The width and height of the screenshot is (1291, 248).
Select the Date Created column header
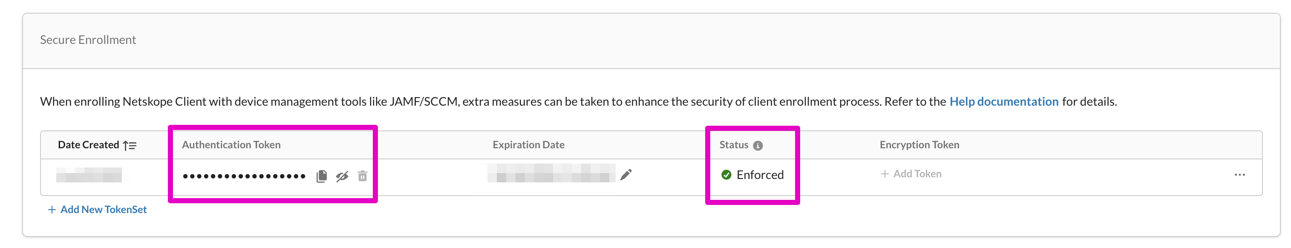tap(88, 145)
